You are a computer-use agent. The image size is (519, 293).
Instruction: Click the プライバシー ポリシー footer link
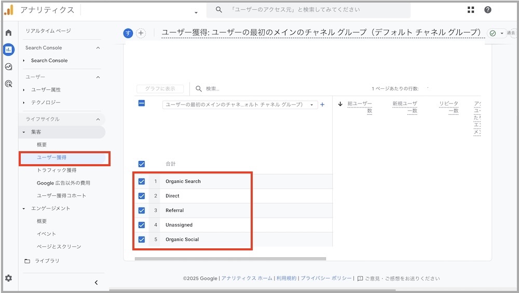tap(326, 278)
